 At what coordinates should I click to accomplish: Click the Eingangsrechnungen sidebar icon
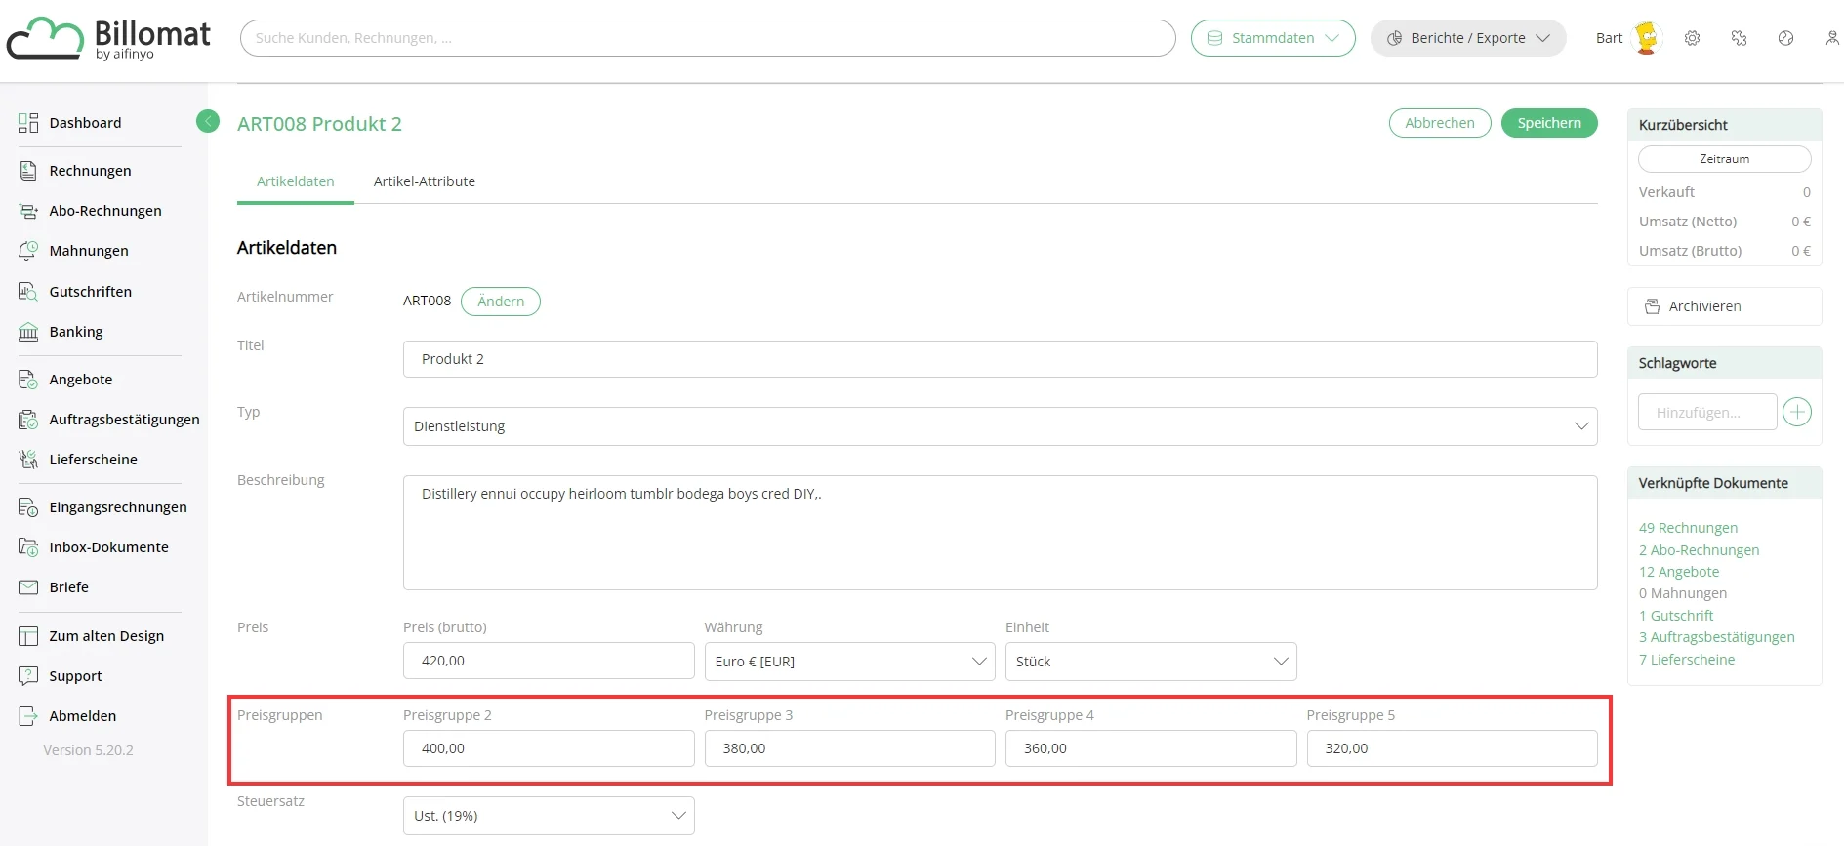coord(28,507)
